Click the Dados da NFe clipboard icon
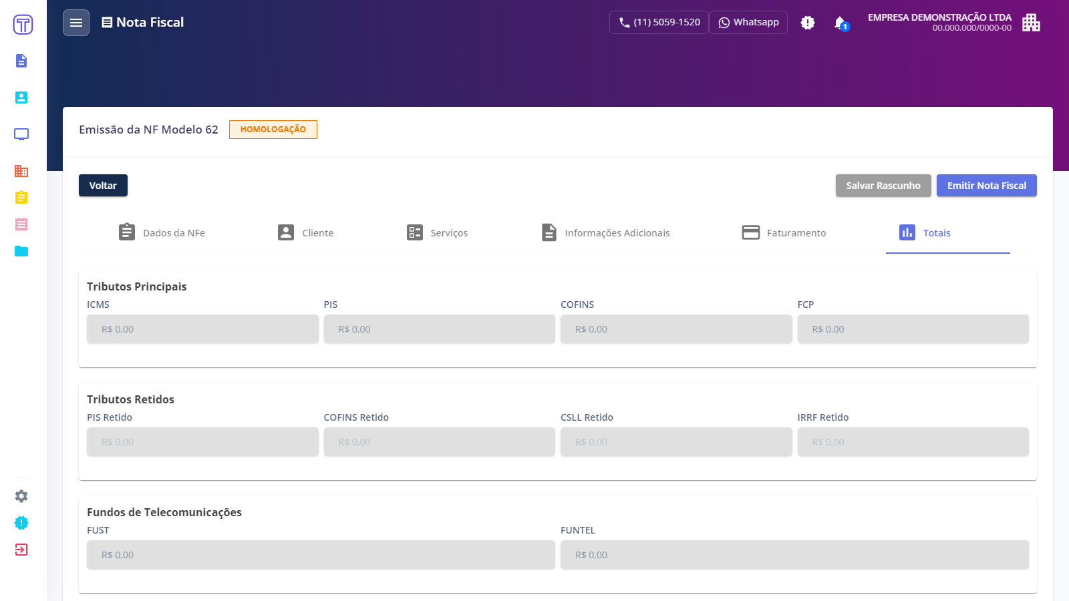This screenshot has height=601, width=1069. (x=127, y=232)
